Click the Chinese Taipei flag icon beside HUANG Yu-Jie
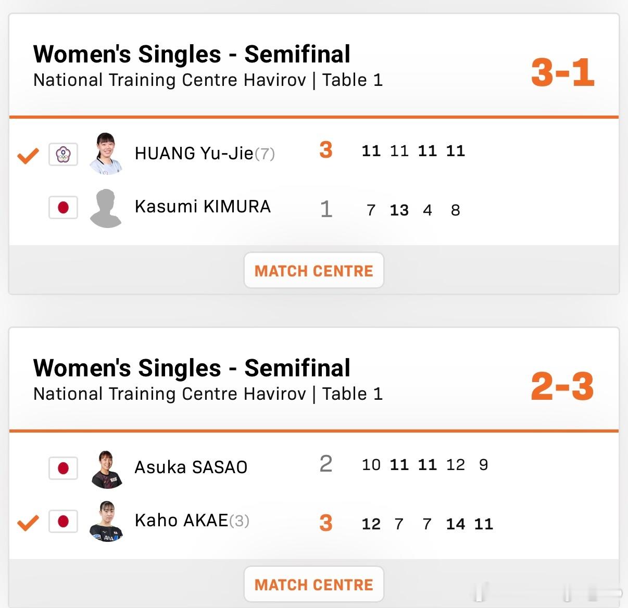628x608 pixels. [63, 155]
